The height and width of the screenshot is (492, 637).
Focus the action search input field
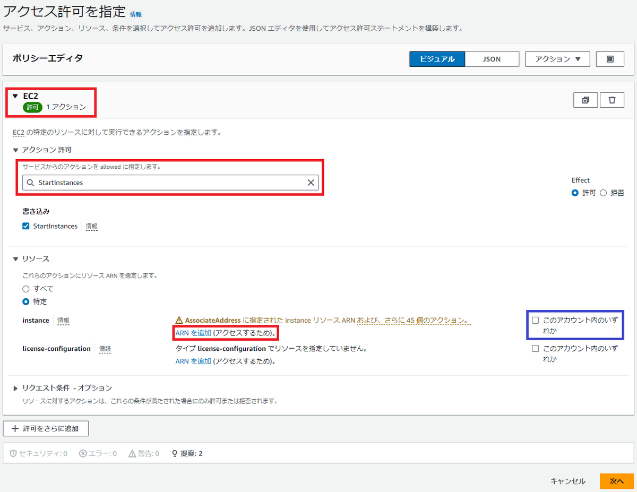pos(170,183)
